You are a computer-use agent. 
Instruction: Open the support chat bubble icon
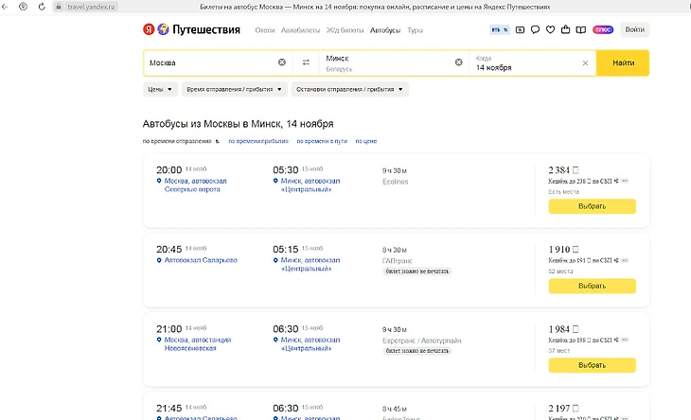tap(535, 30)
